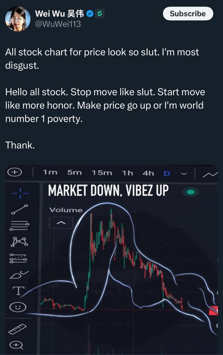Select the 4h timeframe
This screenshot has height=355, width=223.
coord(148,173)
